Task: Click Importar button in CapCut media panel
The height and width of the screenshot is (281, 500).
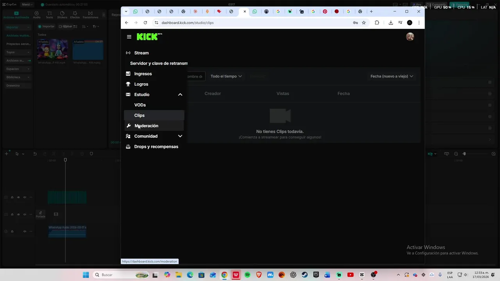Action: [46, 27]
